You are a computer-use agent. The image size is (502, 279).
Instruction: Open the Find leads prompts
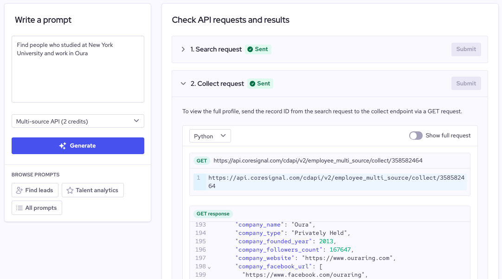point(35,190)
